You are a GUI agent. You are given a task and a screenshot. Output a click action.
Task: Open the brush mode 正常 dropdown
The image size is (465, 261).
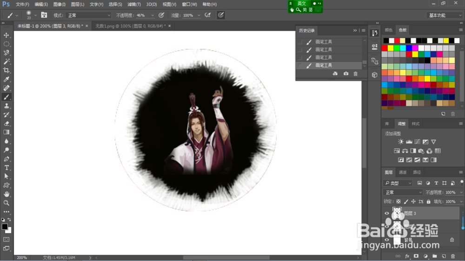89,15
